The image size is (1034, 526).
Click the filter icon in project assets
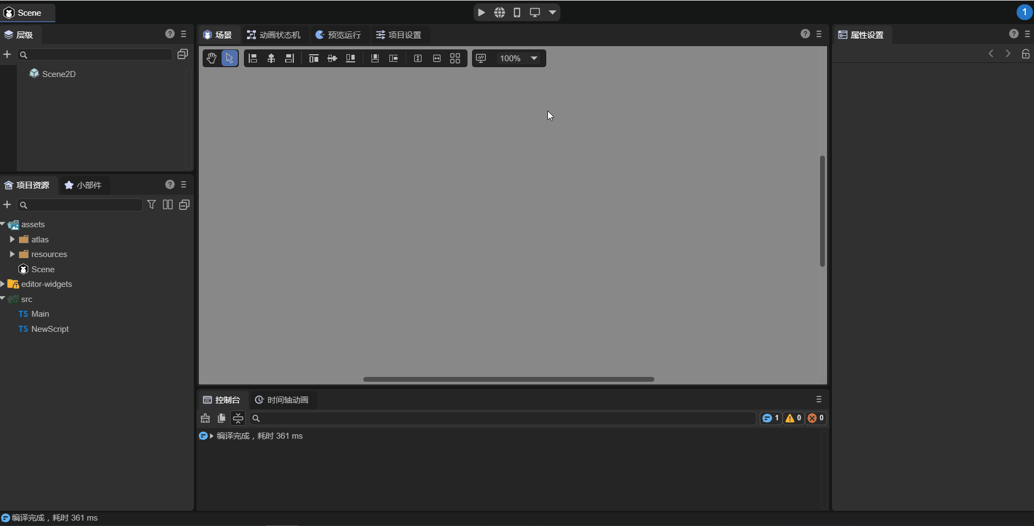152,204
